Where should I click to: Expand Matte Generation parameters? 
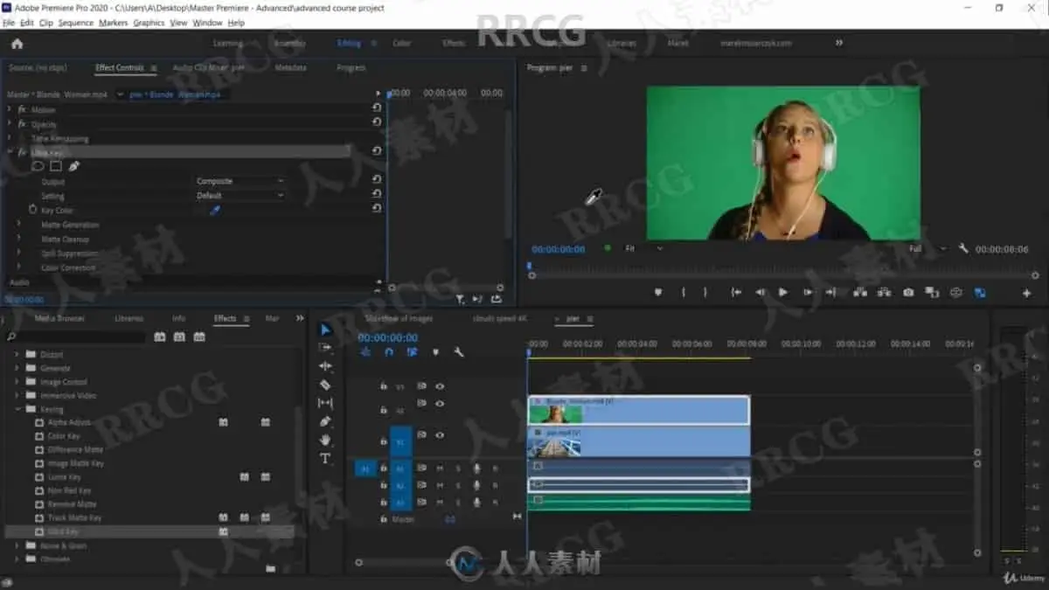(19, 225)
